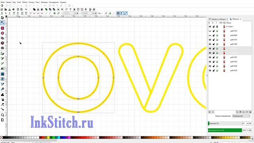
Task: Select the Calligraphy tool
Action: click(x=2, y=64)
